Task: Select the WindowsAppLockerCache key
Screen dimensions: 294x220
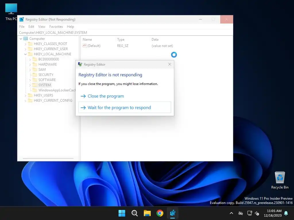Action: pyautogui.click(x=57, y=90)
